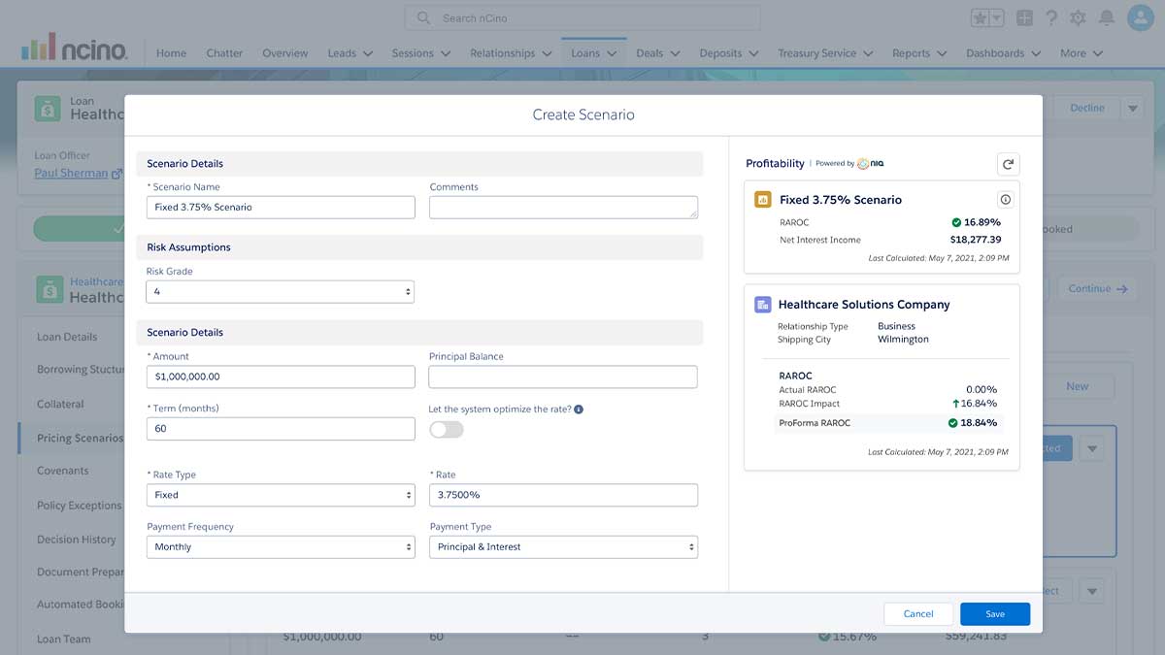Screen dimensions: 1165x655
Task: Click the external link icon beside Paul Sherman
Action: point(117,174)
